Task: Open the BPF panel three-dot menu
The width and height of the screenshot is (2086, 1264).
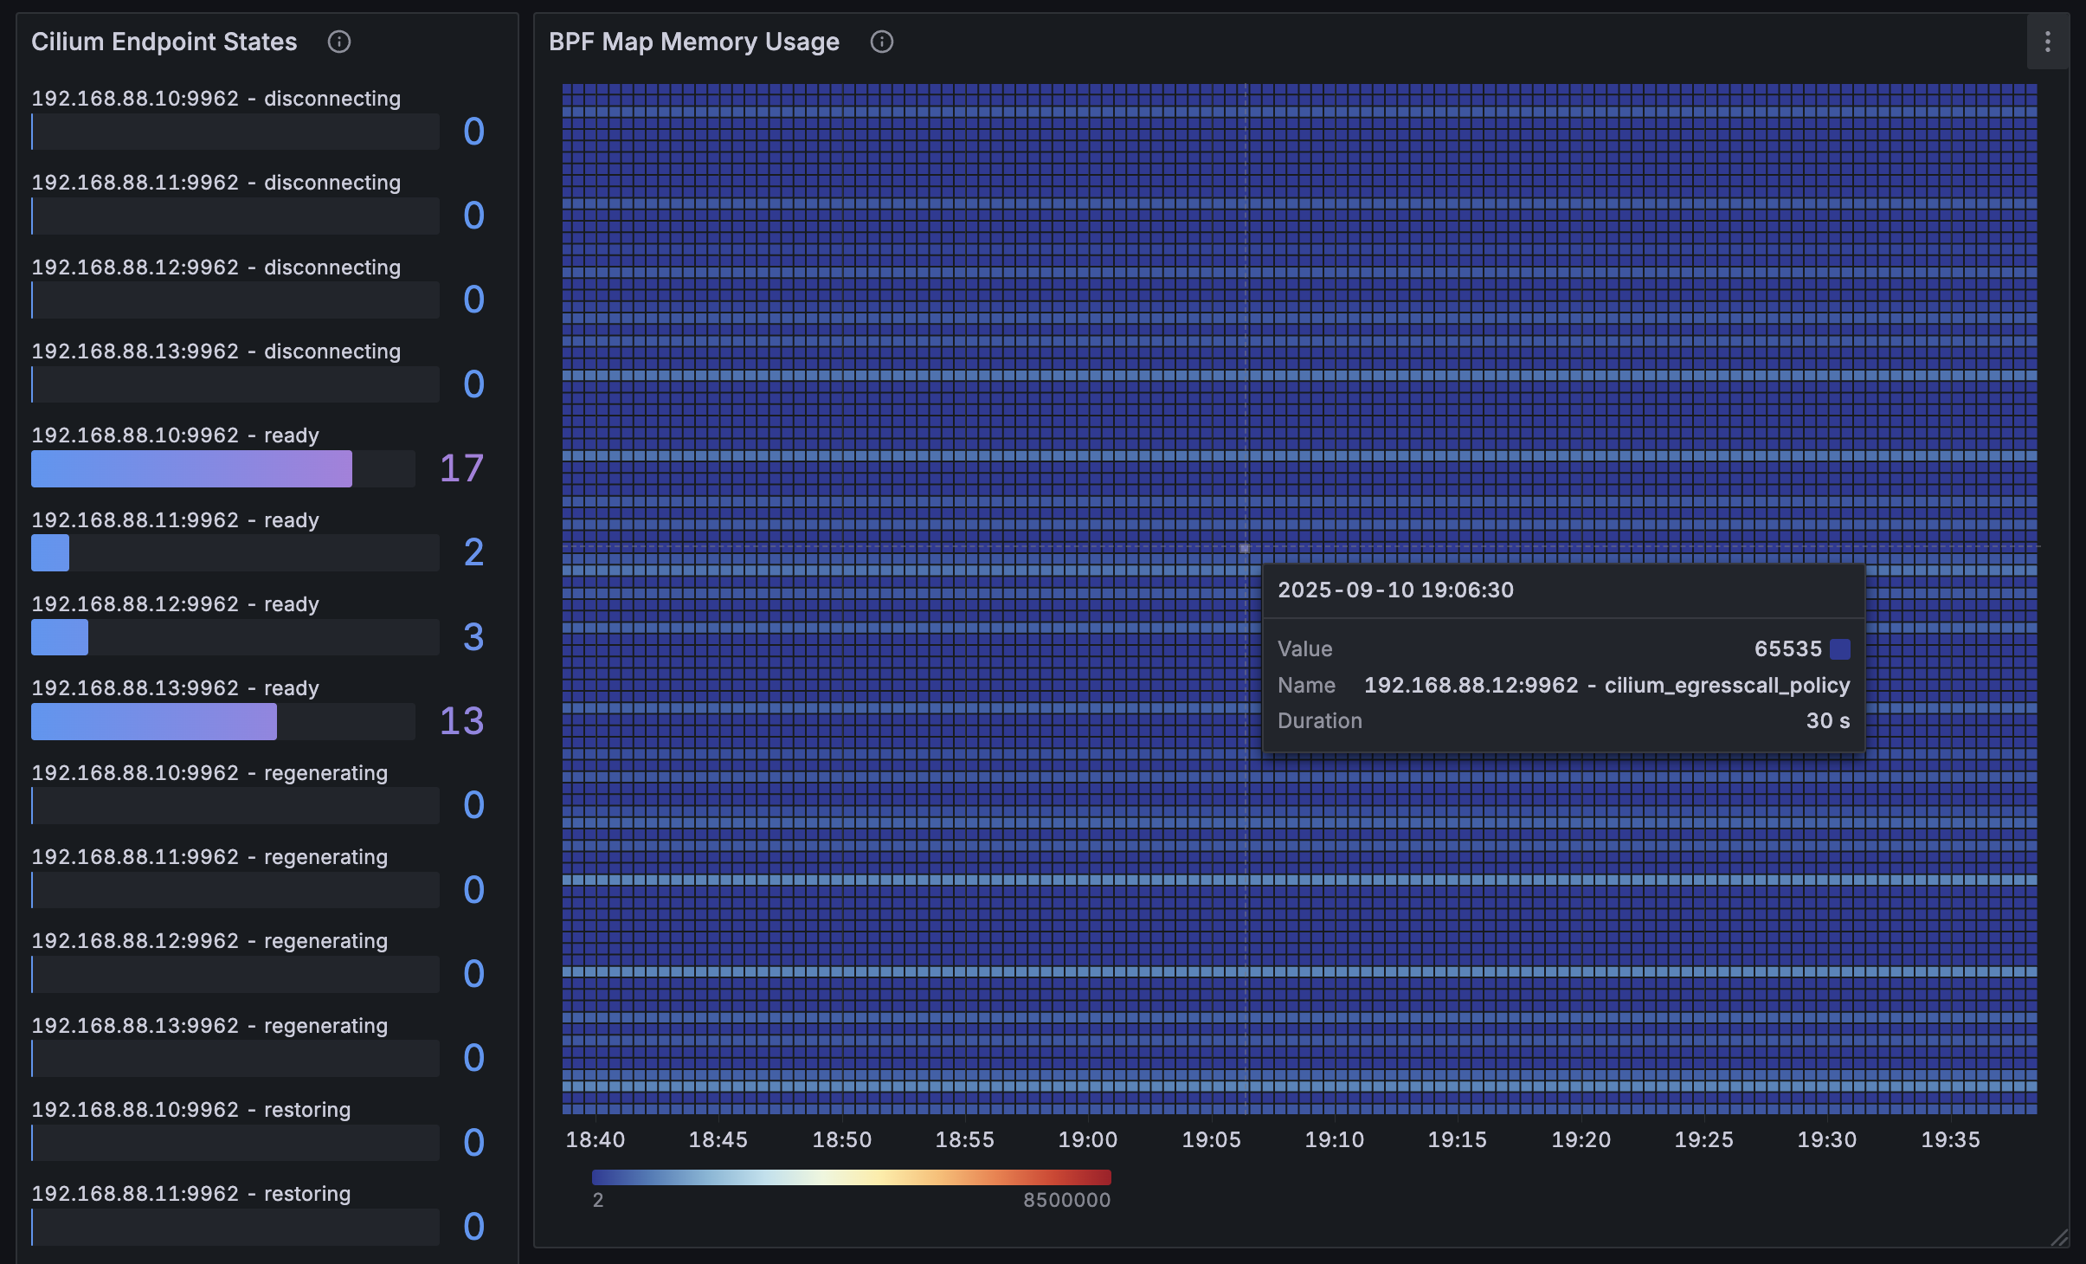Action: (x=2047, y=42)
